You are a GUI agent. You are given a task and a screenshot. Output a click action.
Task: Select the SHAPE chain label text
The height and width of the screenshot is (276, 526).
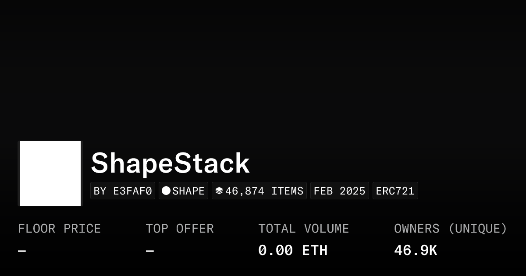188,191
